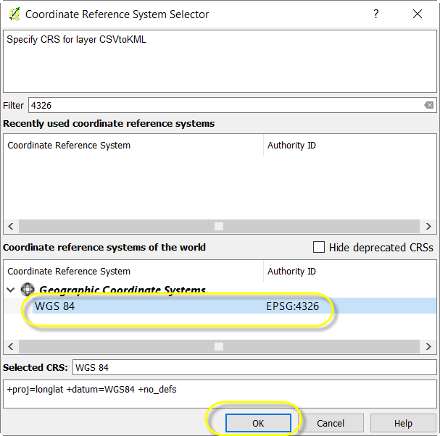Cancel the CRS selection dialog
The width and height of the screenshot is (440, 436).
tap(331, 423)
